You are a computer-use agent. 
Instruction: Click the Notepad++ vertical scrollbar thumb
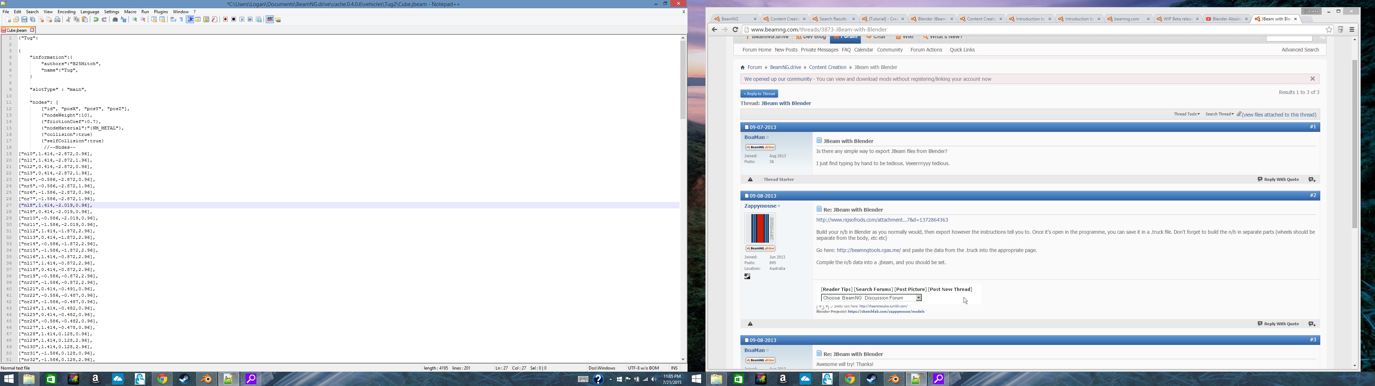[x=683, y=80]
